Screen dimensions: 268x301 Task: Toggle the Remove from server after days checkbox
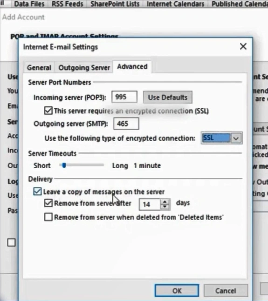pos(48,203)
